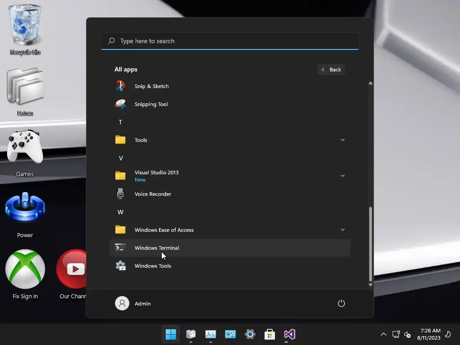Open the performance monitor taskbar icon
460x345 pixels.
(x=210, y=334)
